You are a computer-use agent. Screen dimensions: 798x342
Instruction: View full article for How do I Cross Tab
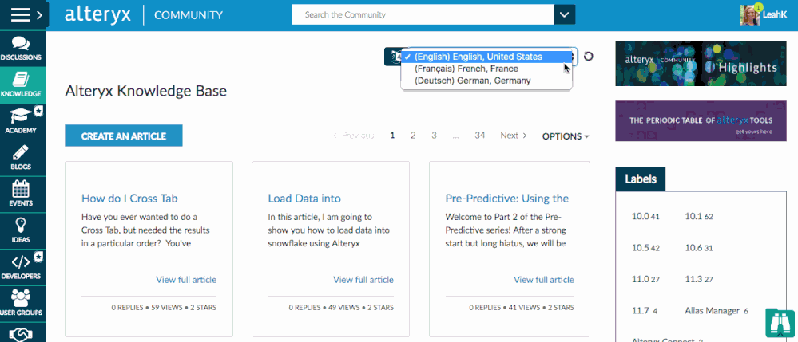point(186,280)
